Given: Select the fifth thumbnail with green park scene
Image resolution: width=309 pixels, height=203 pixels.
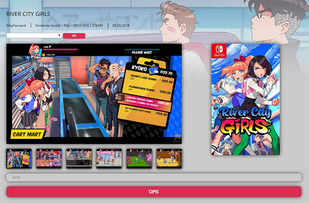Looking at the screenshot, I should pos(139,159).
